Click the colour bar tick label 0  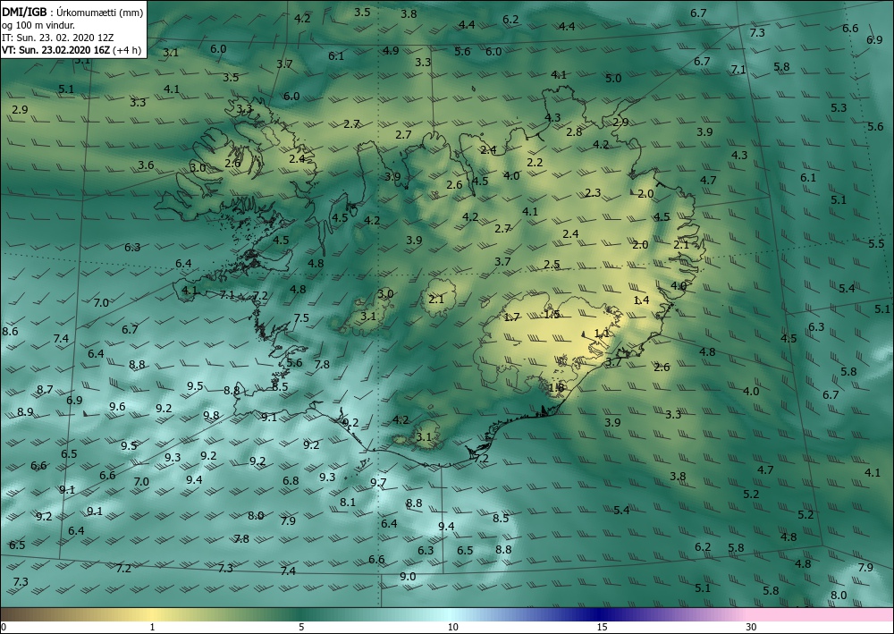(x=4, y=628)
